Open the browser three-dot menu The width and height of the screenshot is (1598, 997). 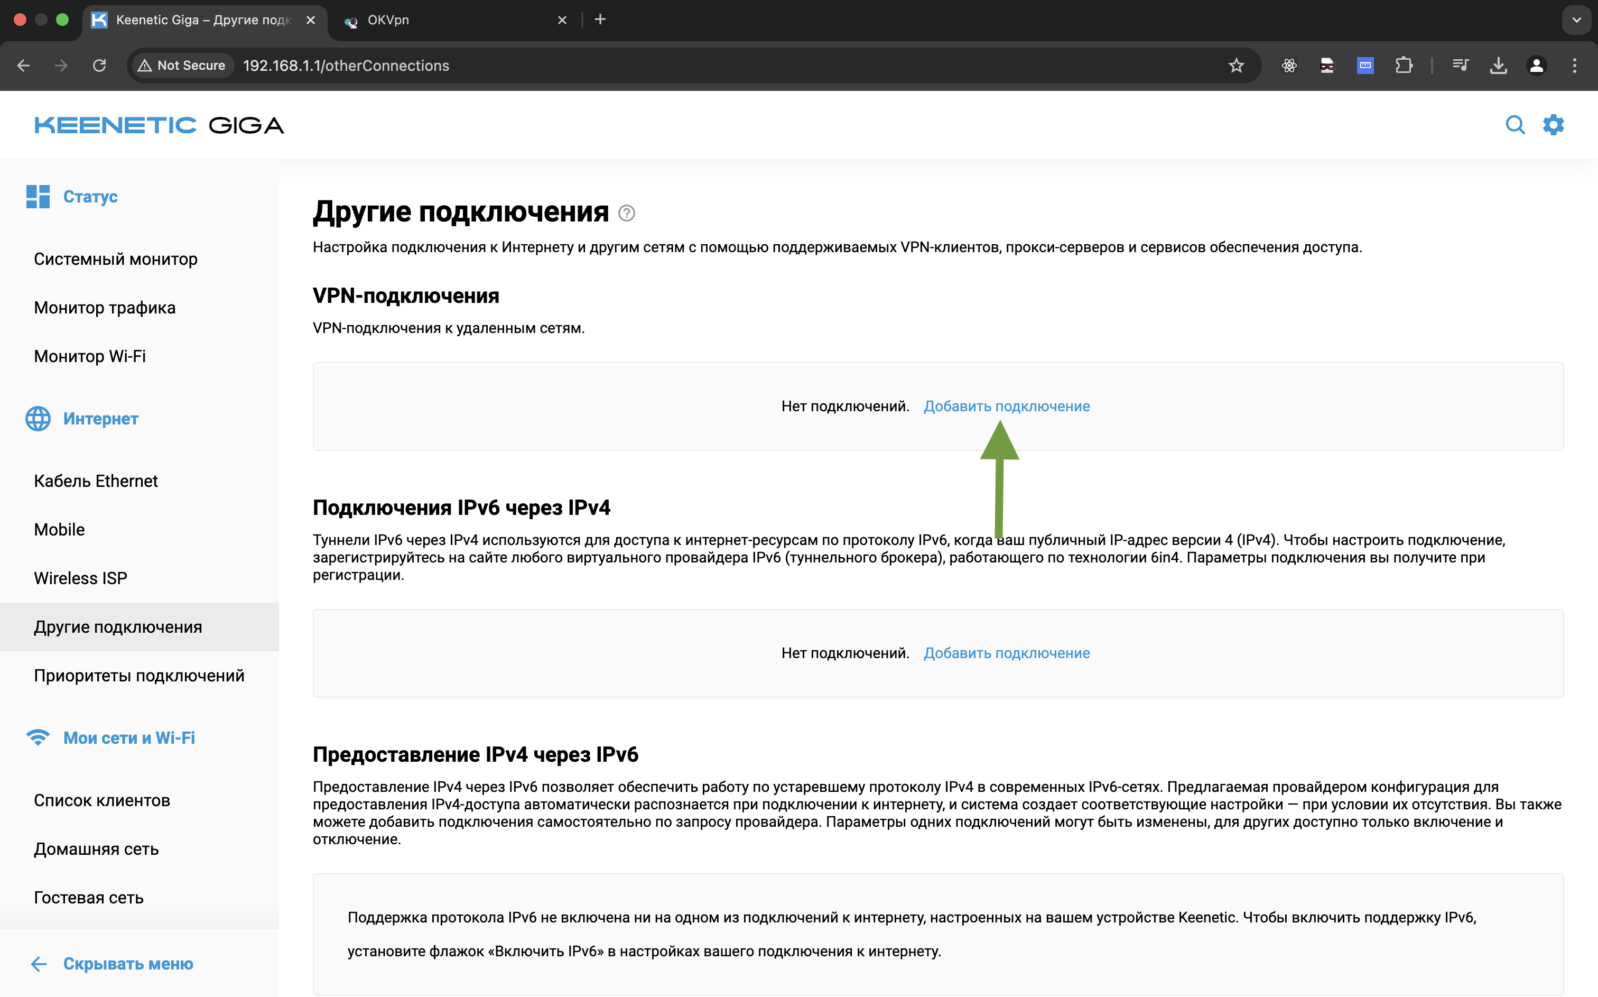click(x=1575, y=65)
